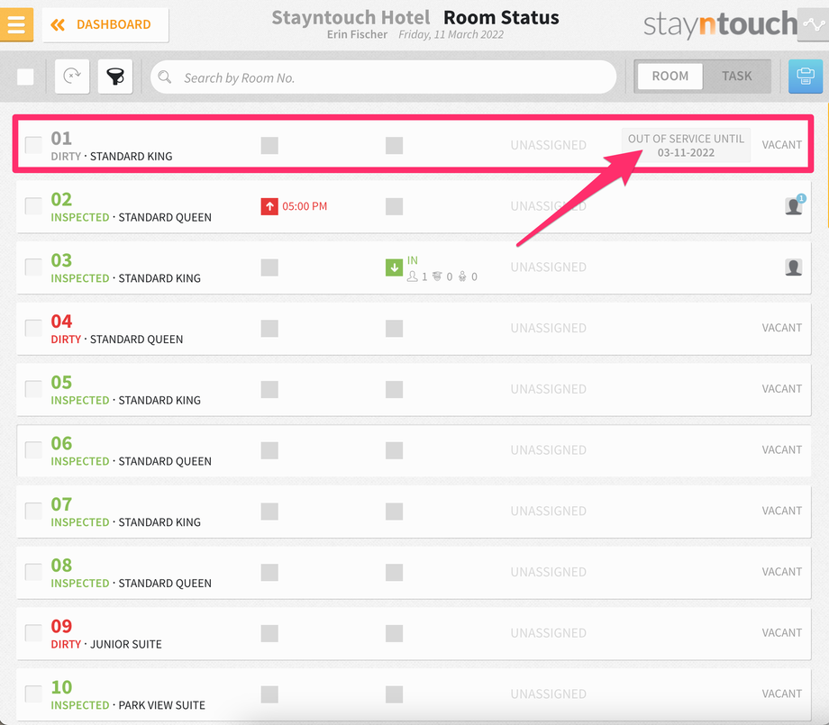Viewport: 829px width, 725px height.
Task: Open the hamburger menu
Action: pos(16,24)
